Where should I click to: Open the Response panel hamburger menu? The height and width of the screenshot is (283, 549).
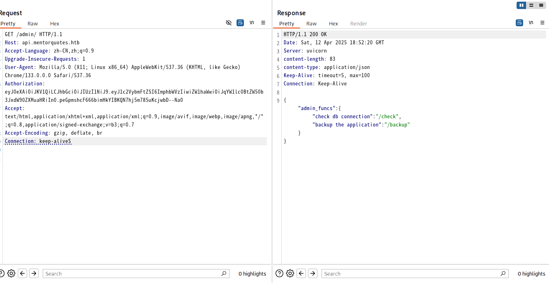coord(542,23)
